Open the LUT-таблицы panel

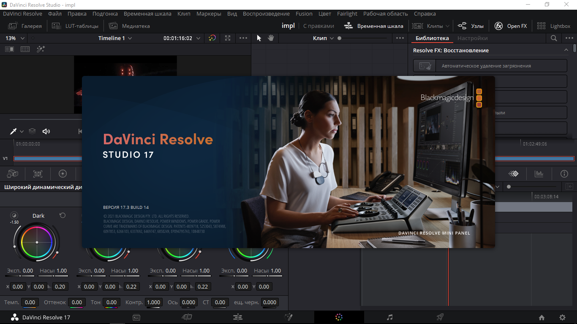(75, 26)
